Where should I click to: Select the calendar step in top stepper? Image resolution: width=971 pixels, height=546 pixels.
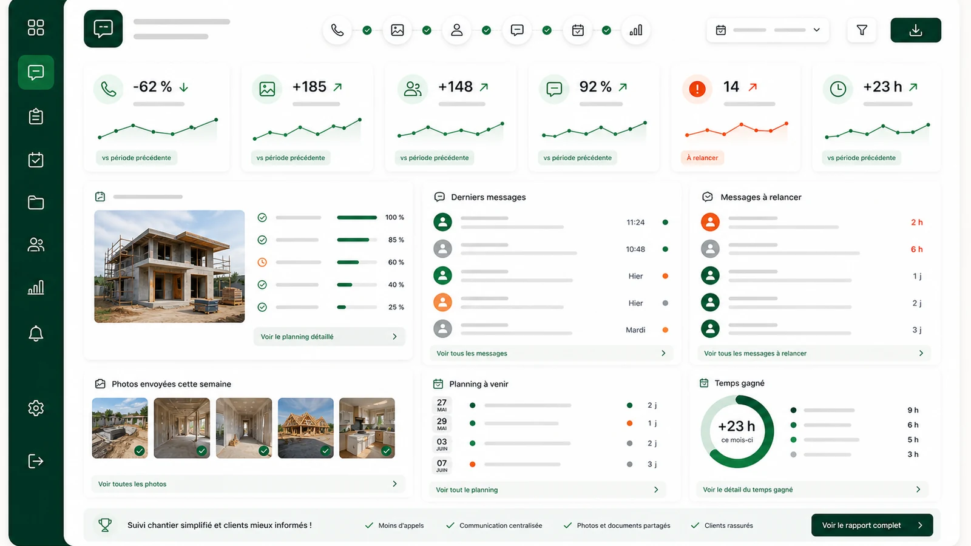578,30
